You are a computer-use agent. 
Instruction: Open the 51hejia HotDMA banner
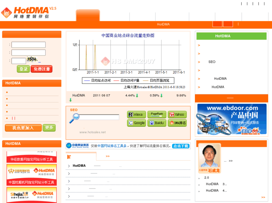coord(31,195)
